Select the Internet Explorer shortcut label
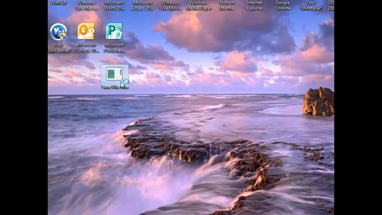 point(255,5)
